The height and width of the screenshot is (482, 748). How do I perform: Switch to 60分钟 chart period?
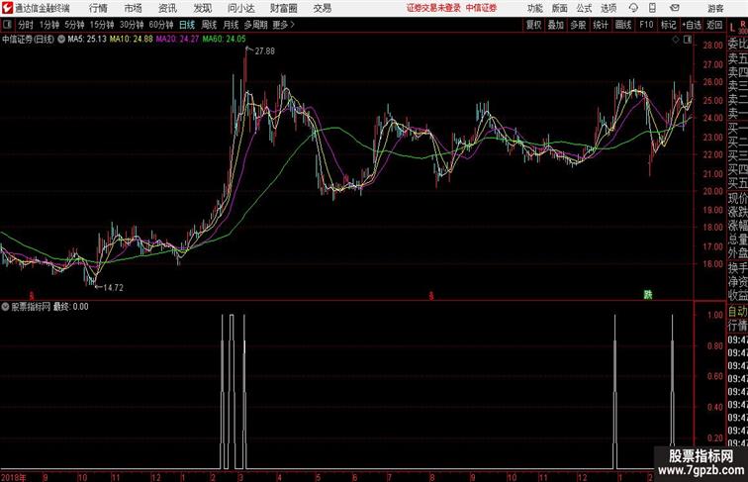coord(160,25)
